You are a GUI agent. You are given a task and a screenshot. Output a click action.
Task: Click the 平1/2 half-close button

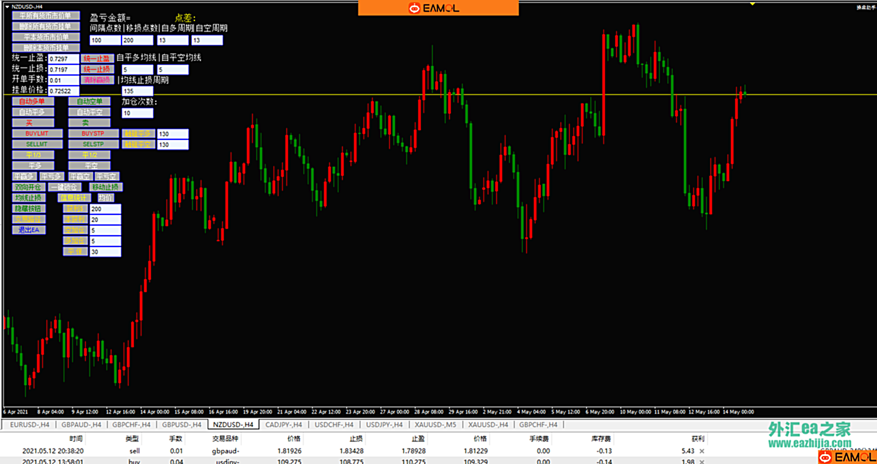[x=89, y=155]
